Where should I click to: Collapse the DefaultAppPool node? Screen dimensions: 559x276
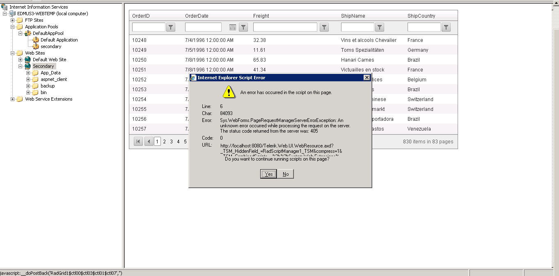click(21, 33)
